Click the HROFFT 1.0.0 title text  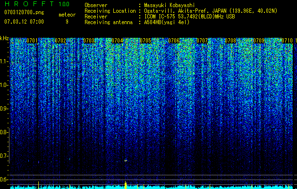click(x=37, y=4)
